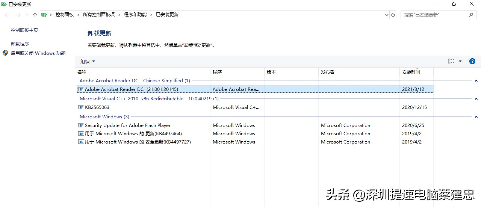Select Security Update for Adobe Flash Player
Image resolution: width=481 pixels, height=207 pixels.
pyautogui.click(x=255, y=125)
